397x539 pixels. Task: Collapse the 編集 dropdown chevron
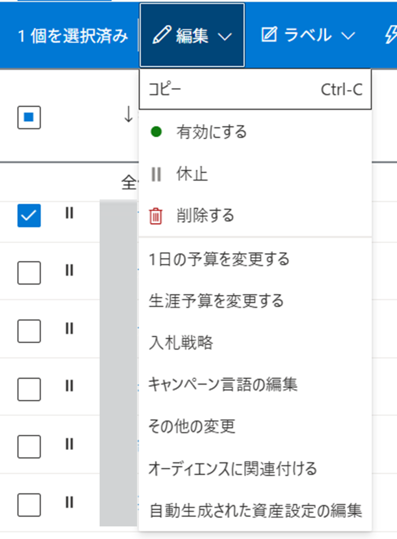224,36
